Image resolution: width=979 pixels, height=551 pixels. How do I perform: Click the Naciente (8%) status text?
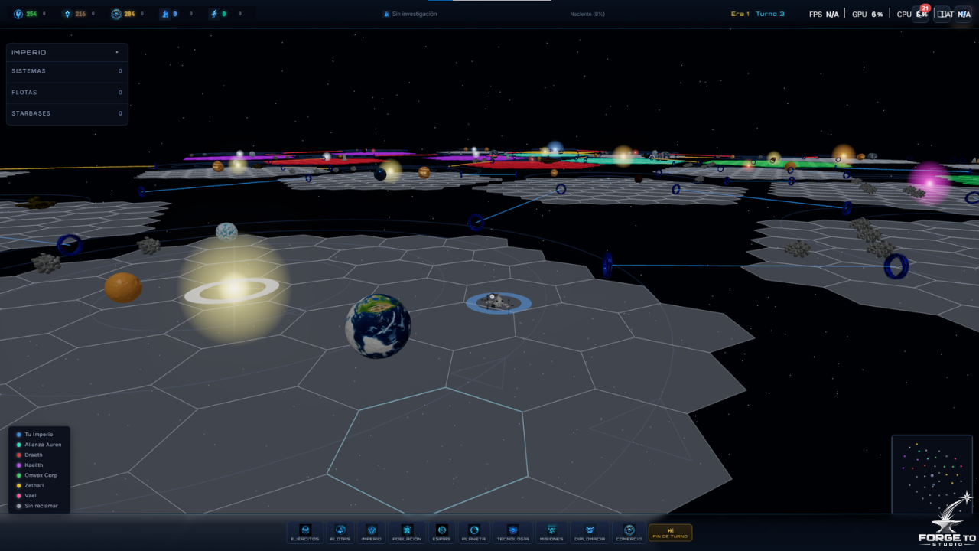(587, 14)
